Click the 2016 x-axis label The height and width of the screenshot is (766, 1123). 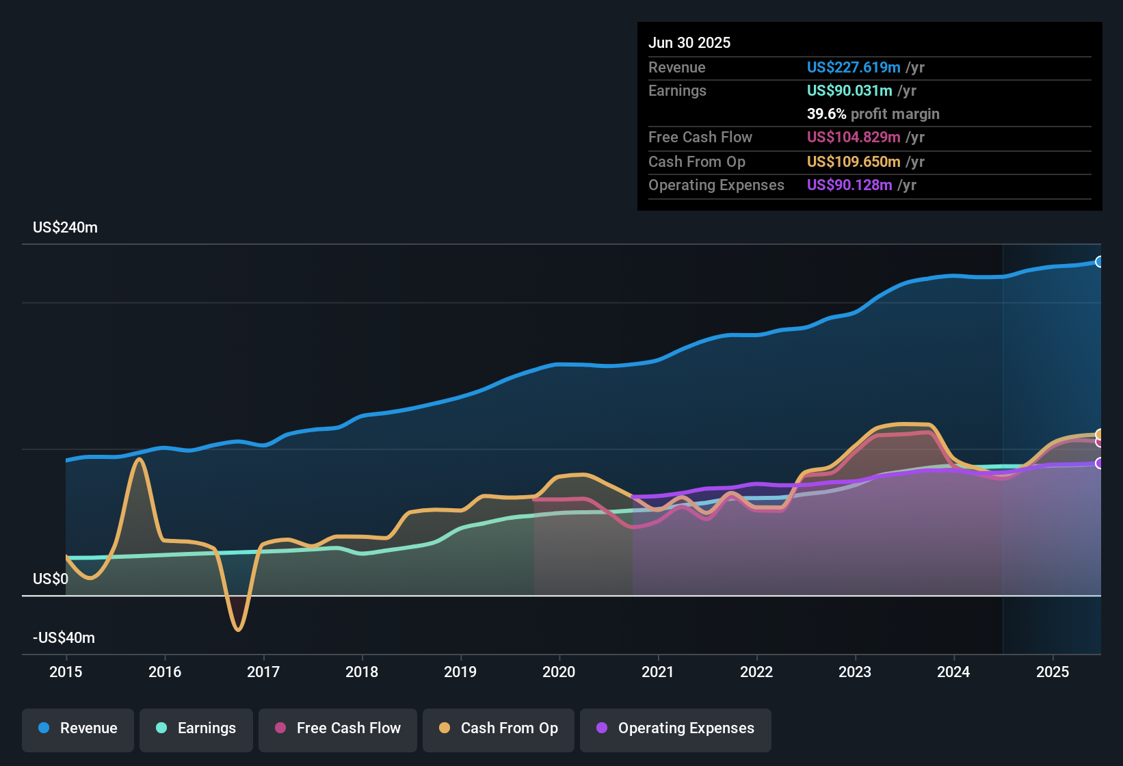[x=165, y=672]
